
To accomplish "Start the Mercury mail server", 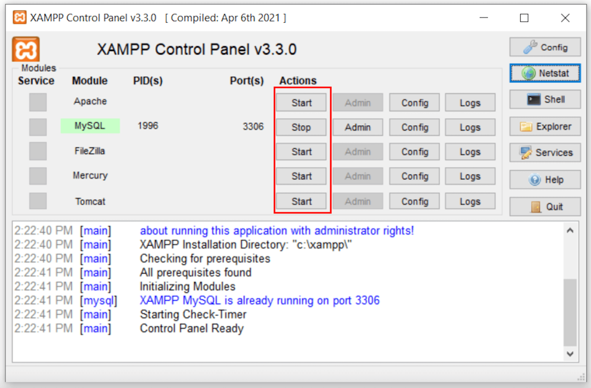I will [301, 176].
